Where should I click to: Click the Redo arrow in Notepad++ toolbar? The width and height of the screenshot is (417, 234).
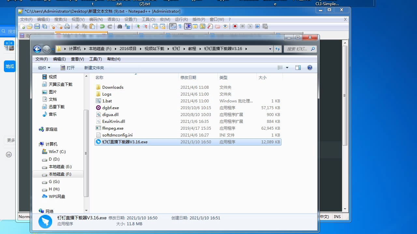coord(110,26)
